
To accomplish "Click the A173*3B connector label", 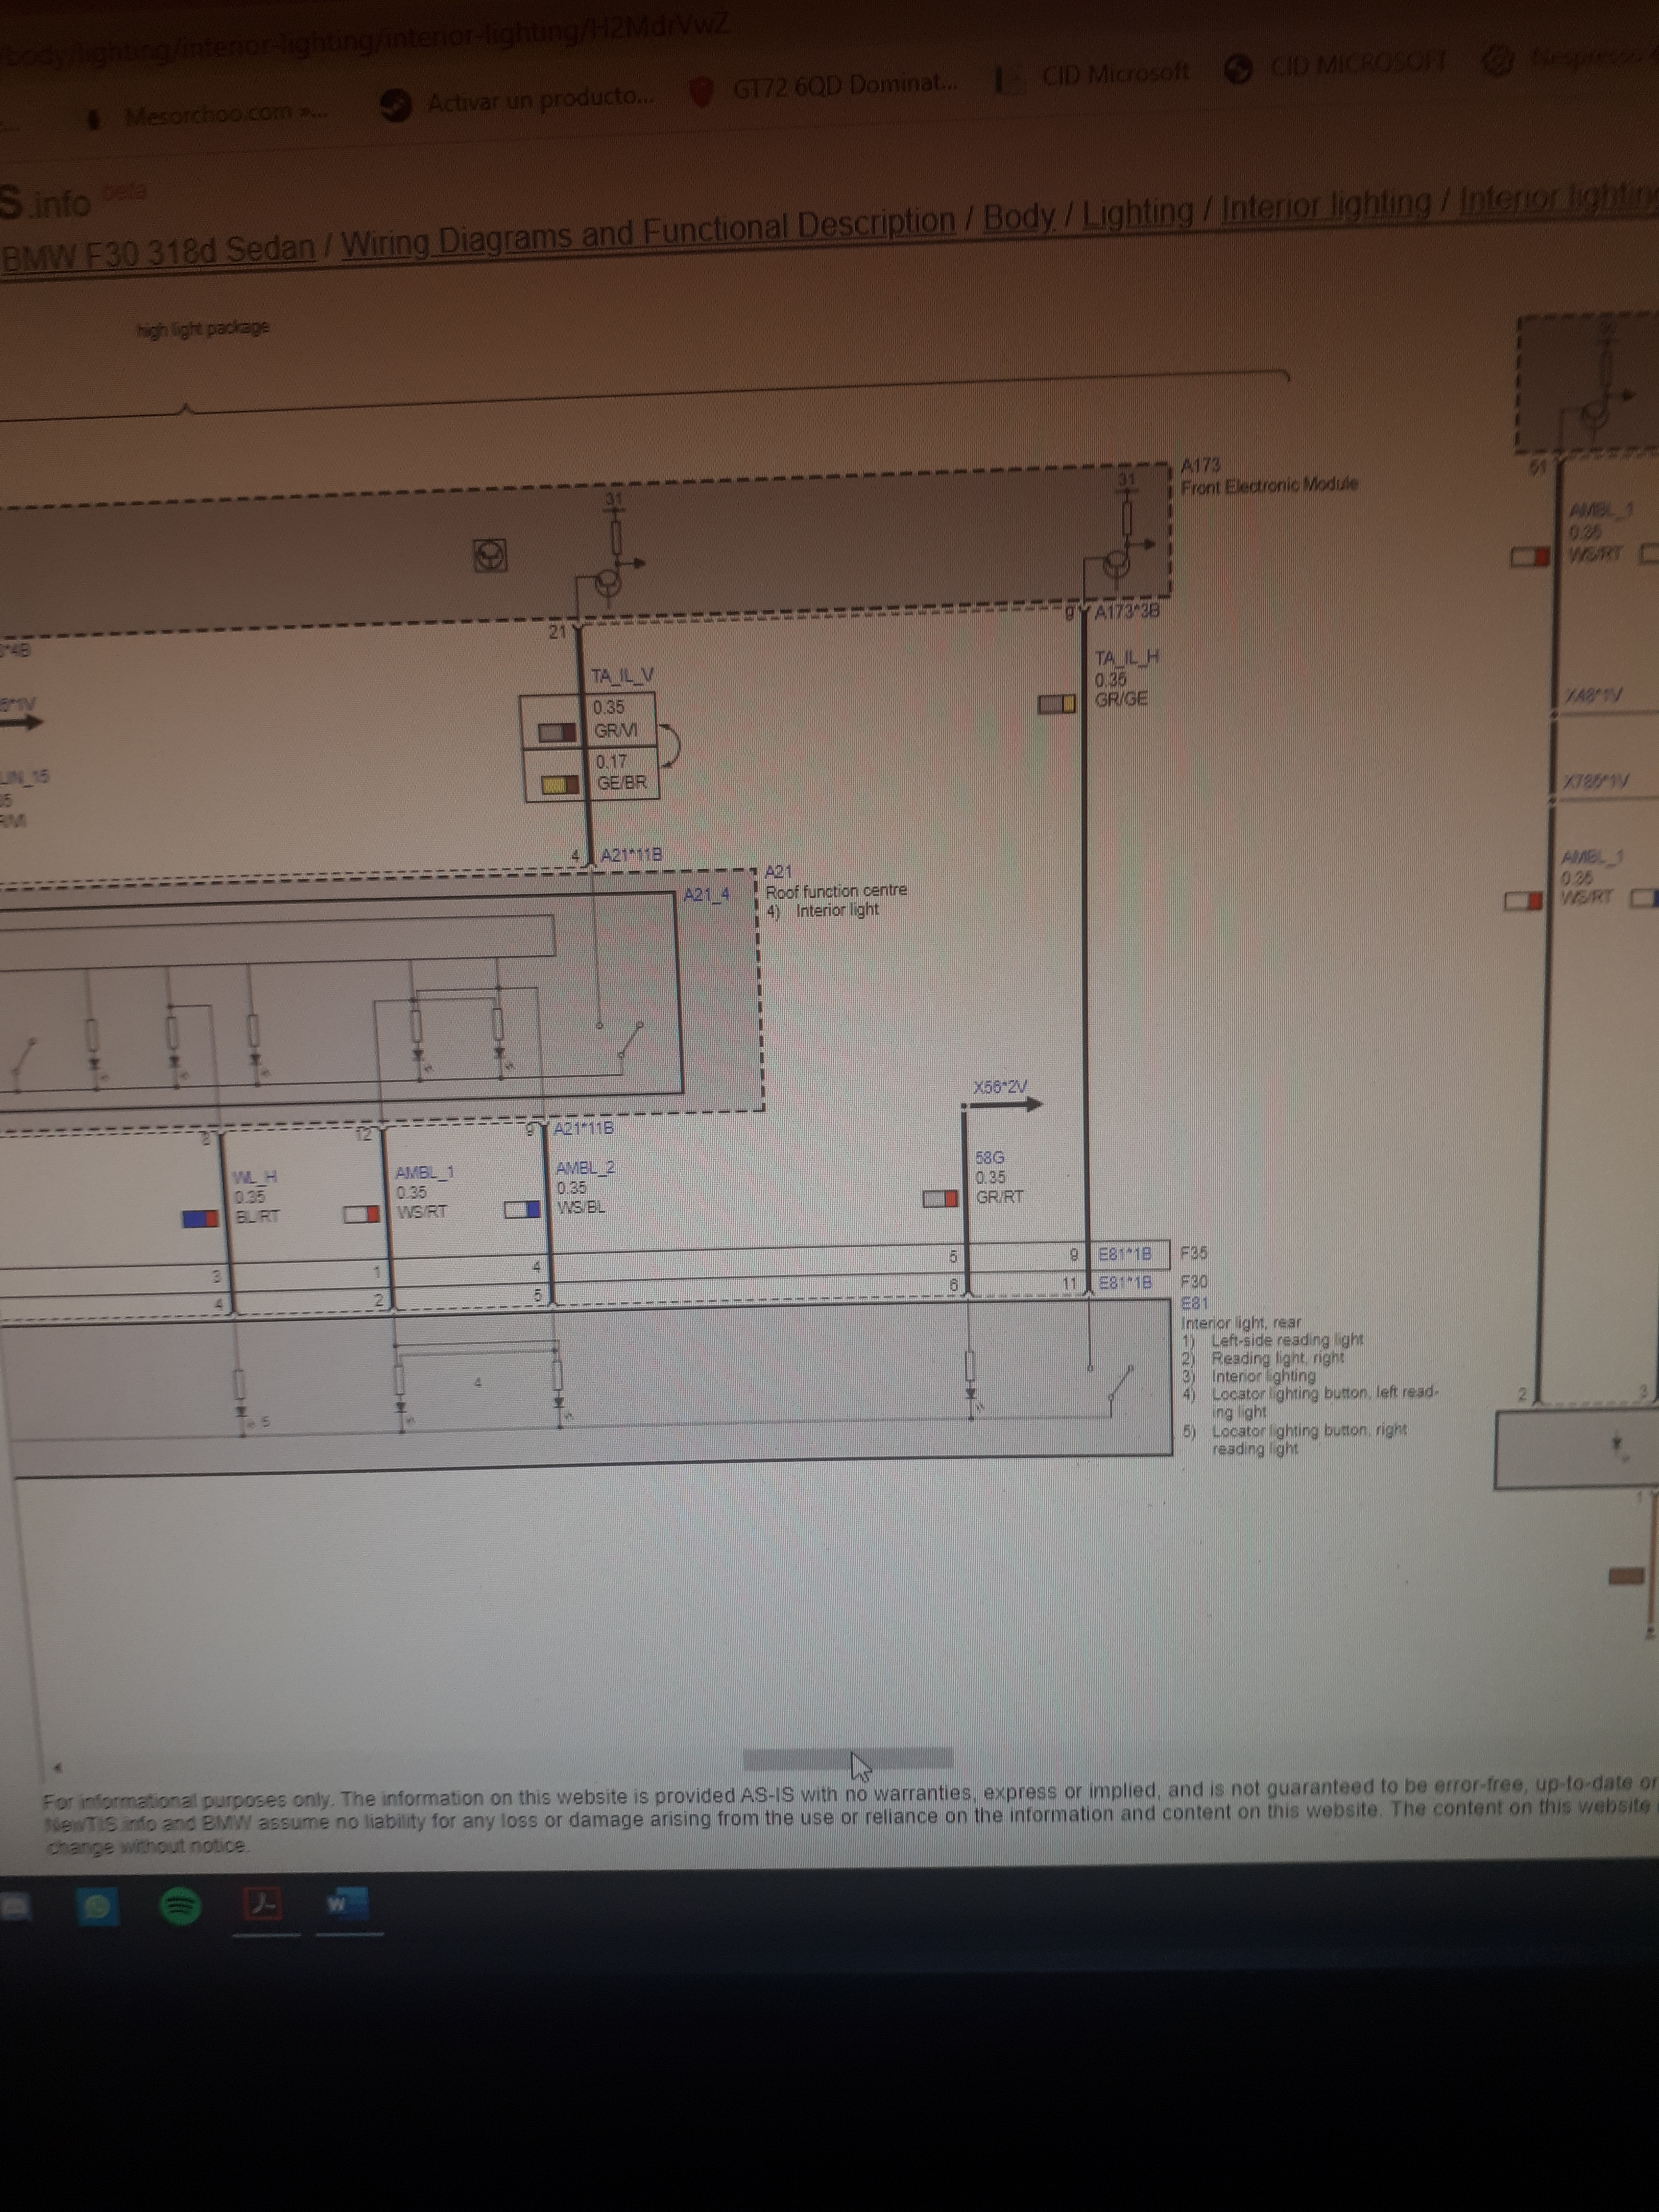I will pyautogui.click(x=1126, y=612).
